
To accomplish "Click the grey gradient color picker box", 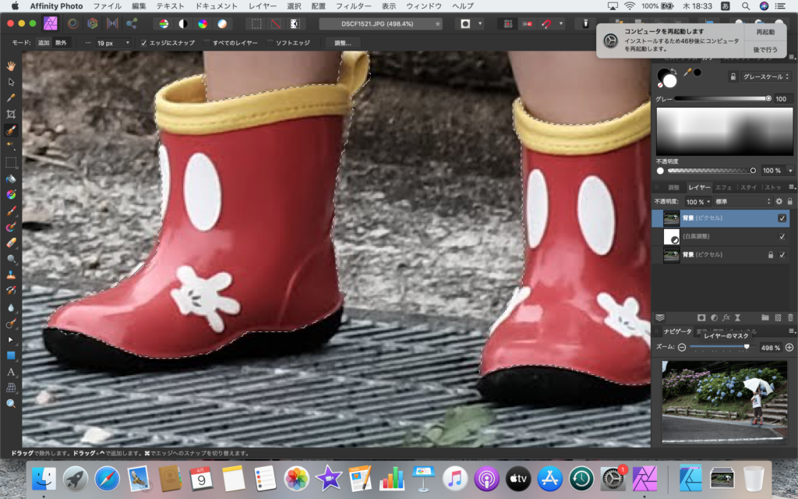I will [724, 131].
